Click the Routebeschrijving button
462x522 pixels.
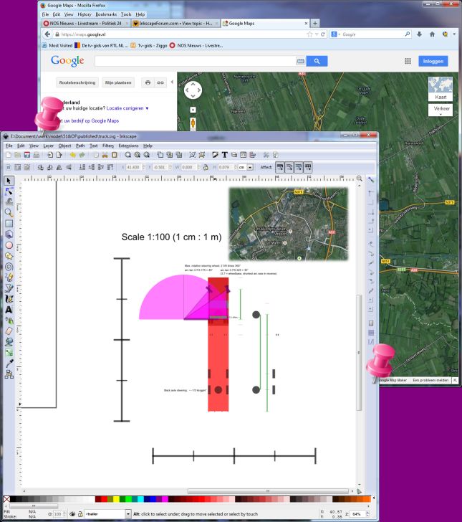point(77,82)
